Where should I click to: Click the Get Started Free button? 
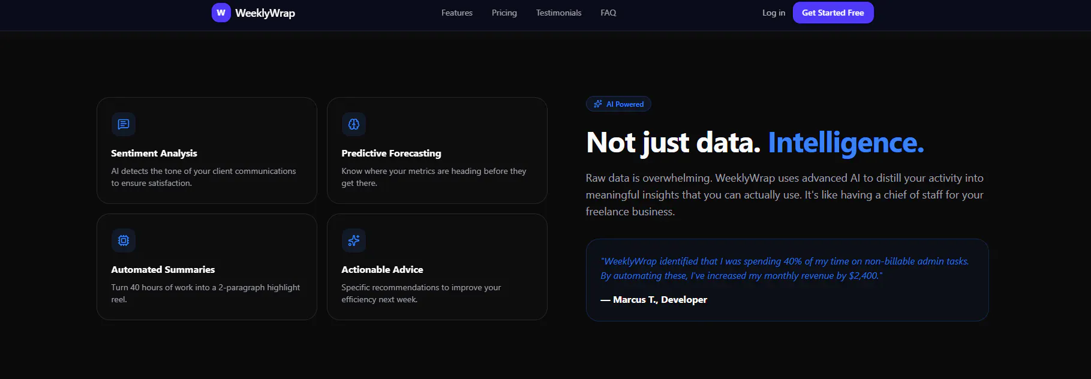[x=833, y=13]
